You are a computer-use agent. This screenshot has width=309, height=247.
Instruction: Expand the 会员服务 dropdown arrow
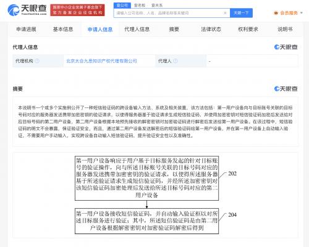click(x=302, y=13)
